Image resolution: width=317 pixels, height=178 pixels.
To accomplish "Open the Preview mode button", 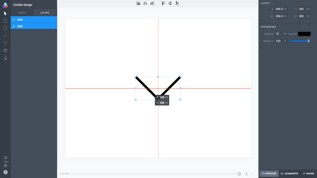I will point(269,173).
